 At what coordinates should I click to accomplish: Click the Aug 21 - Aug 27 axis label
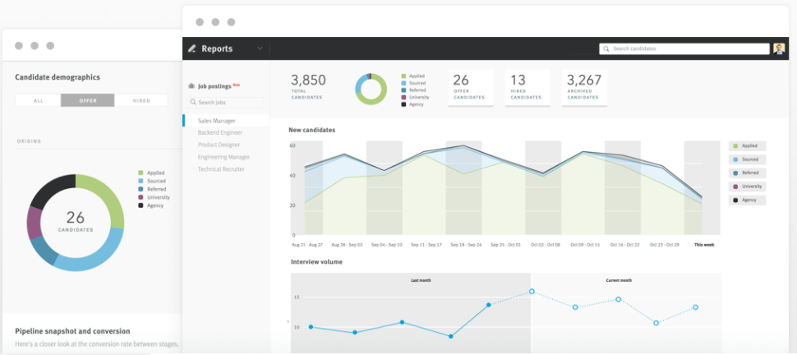click(x=307, y=245)
